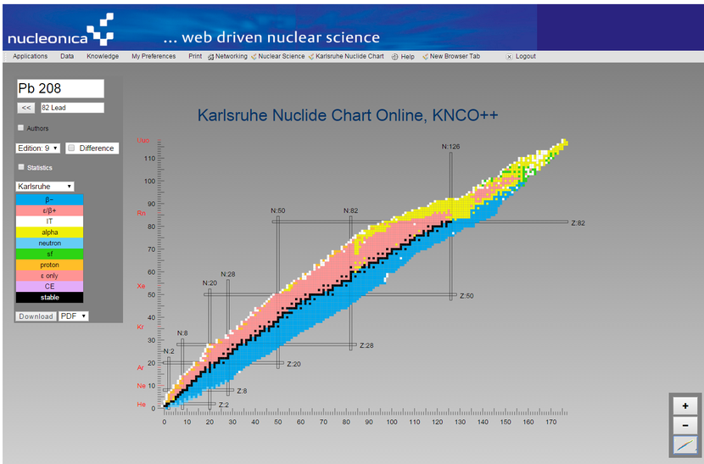Screen dimensions: 704x464
Task: Click the Pb 208 nuclide input field
Action: coord(60,88)
